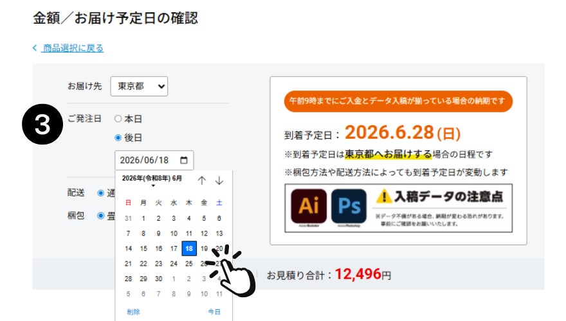The image size is (566, 321).
Task: Select day 22 in the calendar
Action: 143,264
